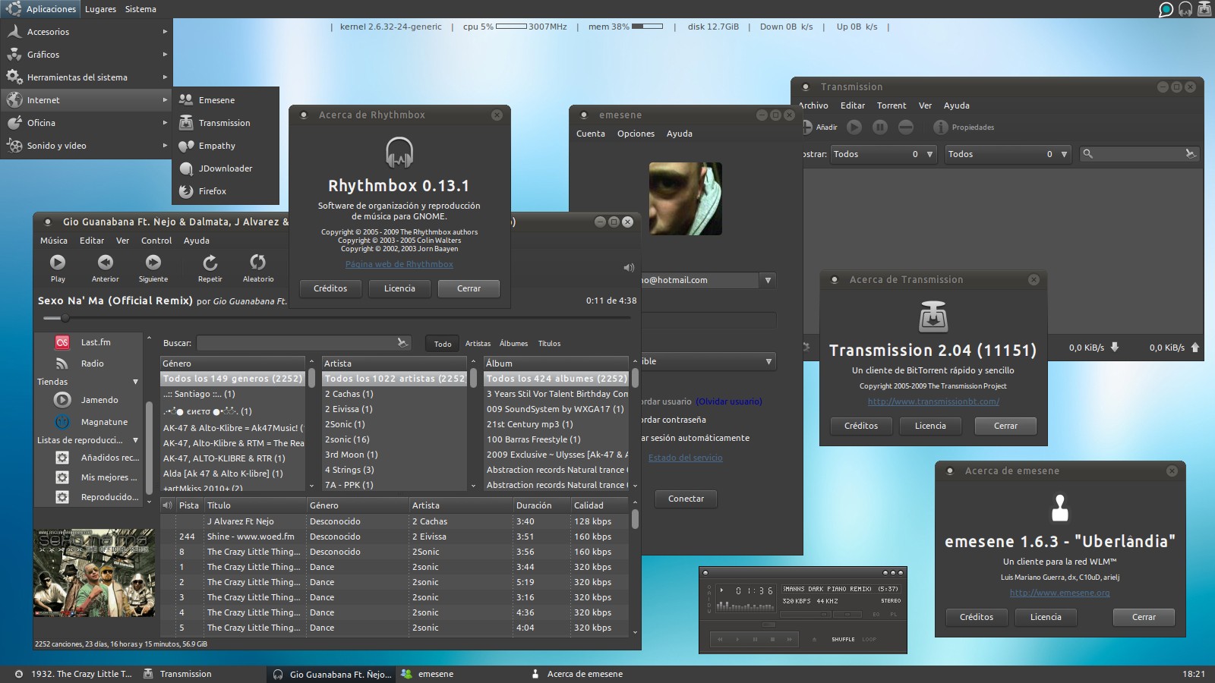Expand the Accesorios submenu
Image resolution: width=1215 pixels, height=683 pixels.
pos(87,32)
